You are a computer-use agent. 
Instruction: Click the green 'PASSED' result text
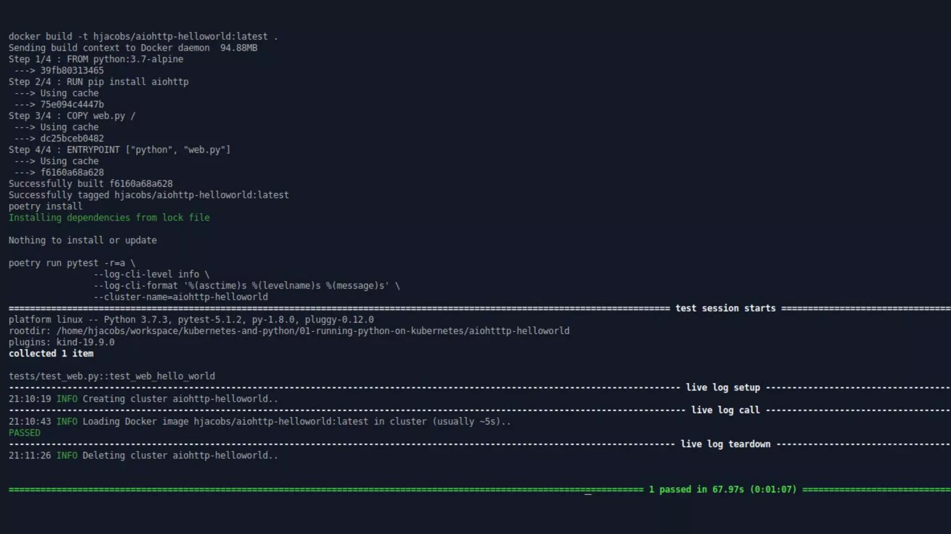(x=25, y=433)
